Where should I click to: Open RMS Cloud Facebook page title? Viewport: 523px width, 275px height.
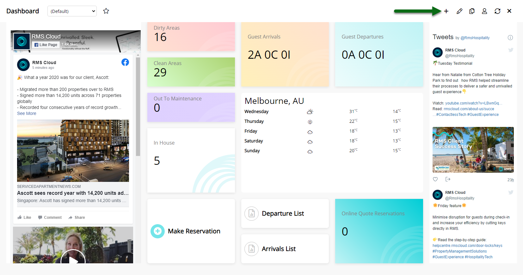[46, 37]
